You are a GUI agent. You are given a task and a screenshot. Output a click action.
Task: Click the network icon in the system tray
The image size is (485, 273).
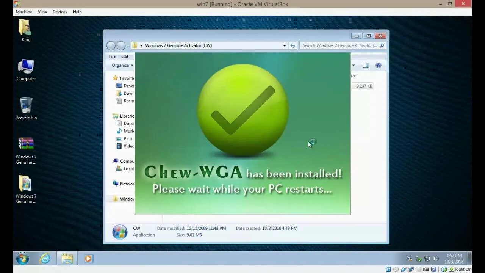point(427,259)
